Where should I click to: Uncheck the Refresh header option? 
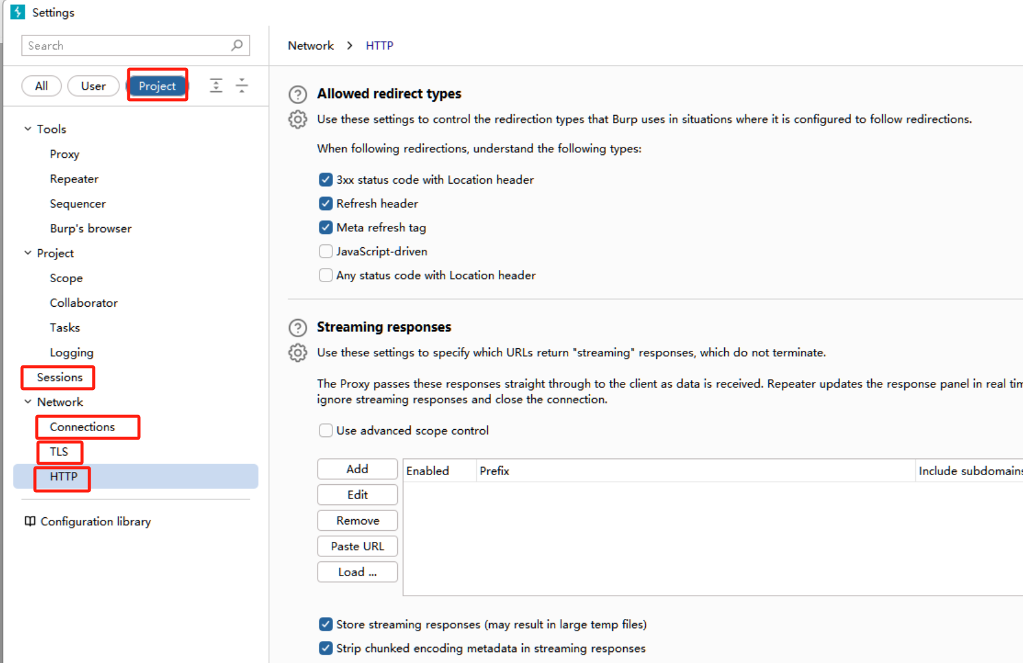[326, 204]
